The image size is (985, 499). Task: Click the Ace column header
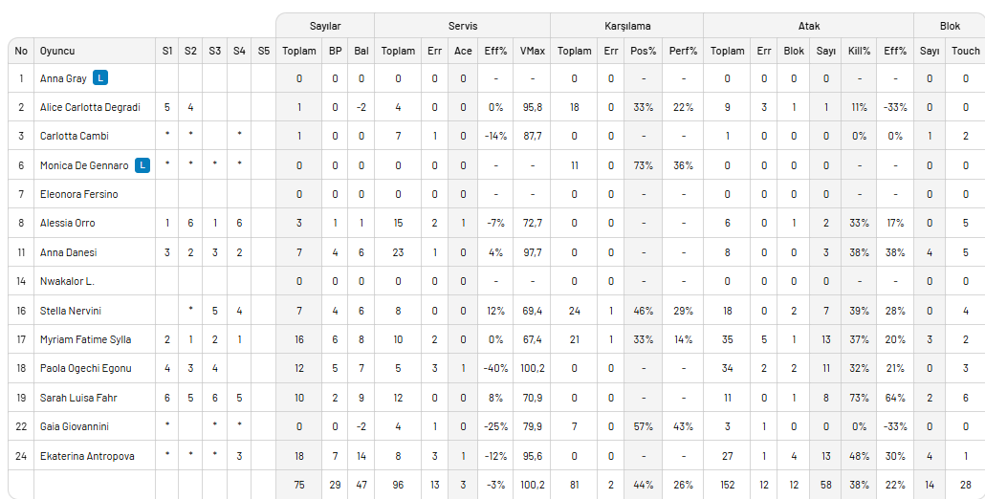(463, 51)
